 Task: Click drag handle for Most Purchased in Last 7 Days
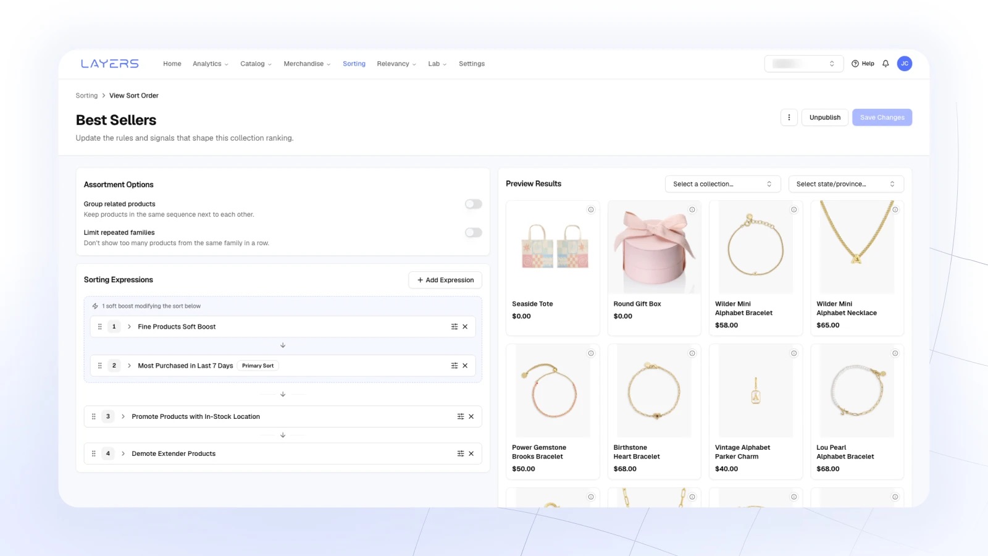pyautogui.click(x=100, y=366)
